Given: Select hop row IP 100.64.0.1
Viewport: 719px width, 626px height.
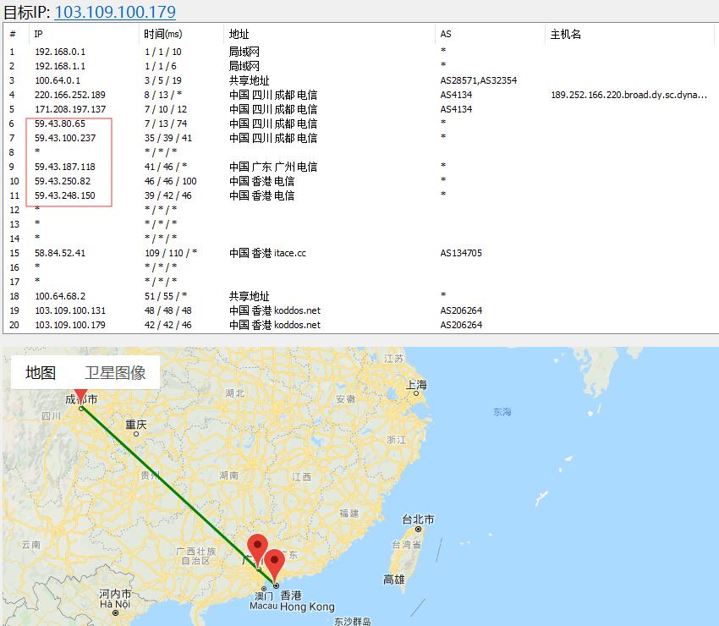Looking at the screenshot, I should 58,80.
